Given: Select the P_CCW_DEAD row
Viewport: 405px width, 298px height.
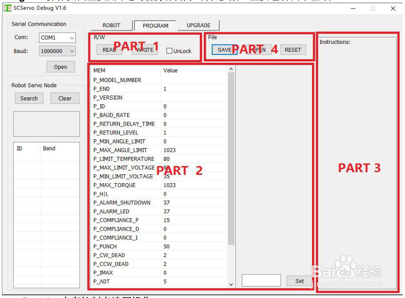Looking at the screenshot, I should point(160,264).
